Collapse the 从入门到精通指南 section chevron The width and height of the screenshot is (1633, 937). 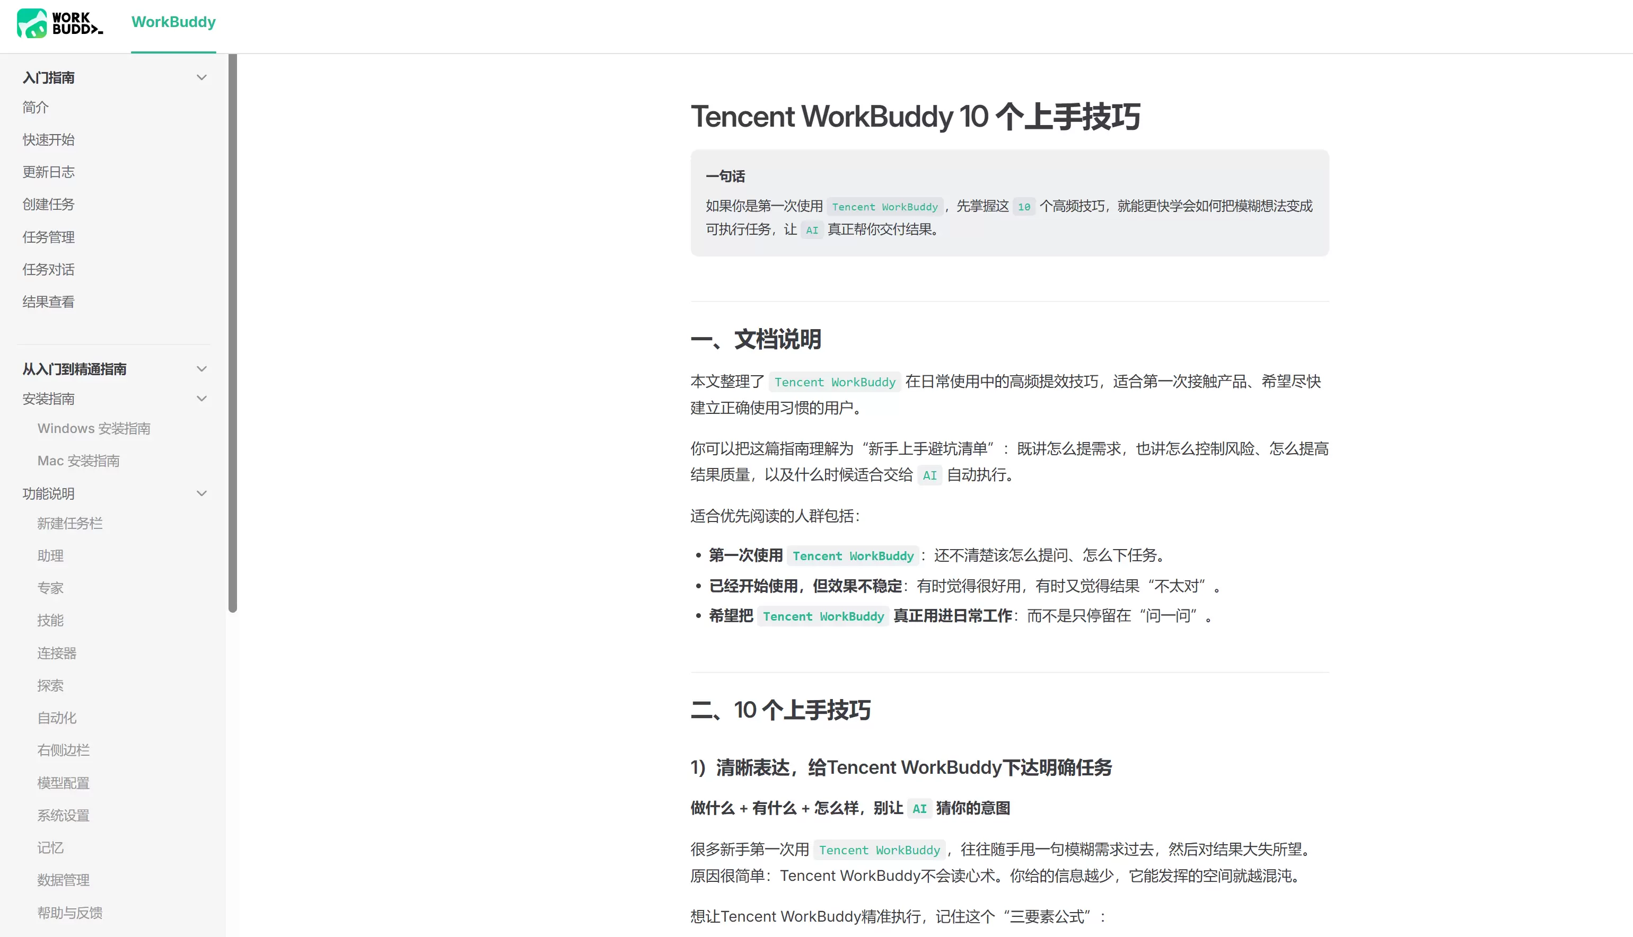(201, 369)
